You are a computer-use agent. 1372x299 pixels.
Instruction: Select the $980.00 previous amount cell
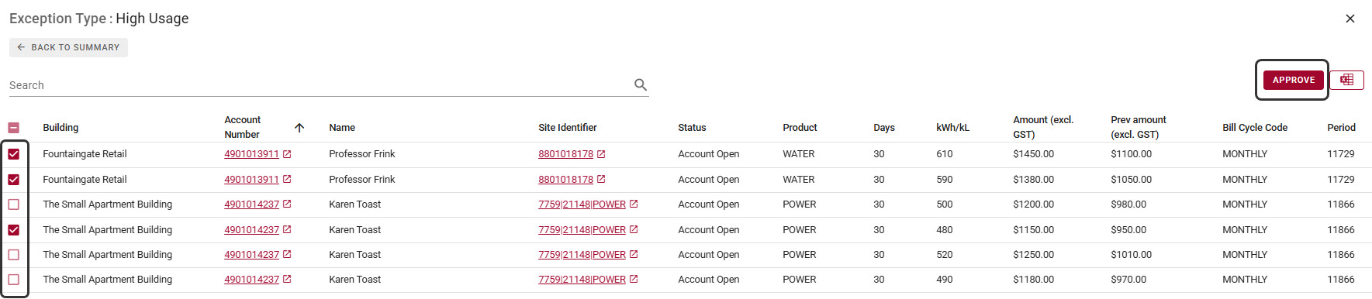coord(1128,204)
